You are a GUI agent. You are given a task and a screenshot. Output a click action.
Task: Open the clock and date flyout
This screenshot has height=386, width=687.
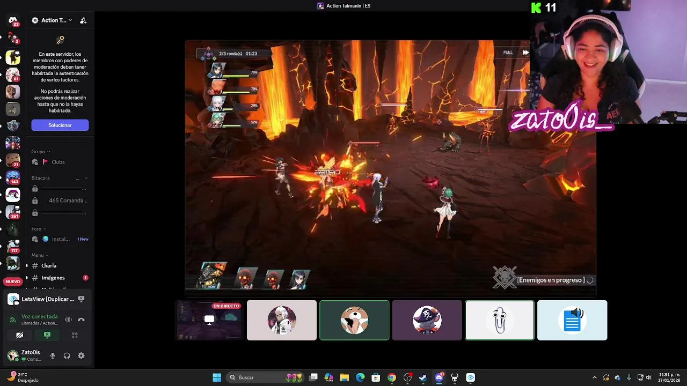pyautogui.click(x=669, y=377)
